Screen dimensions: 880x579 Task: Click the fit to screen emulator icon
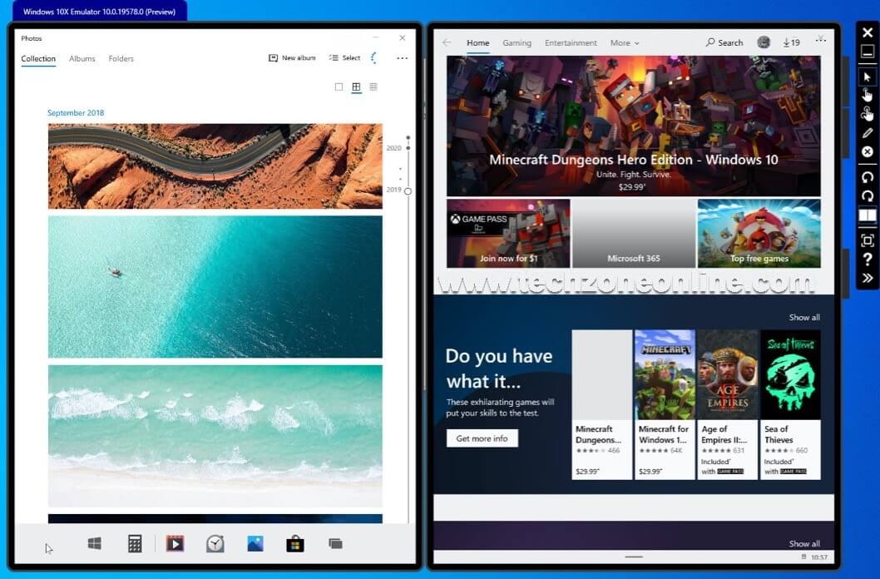point(868,240)
